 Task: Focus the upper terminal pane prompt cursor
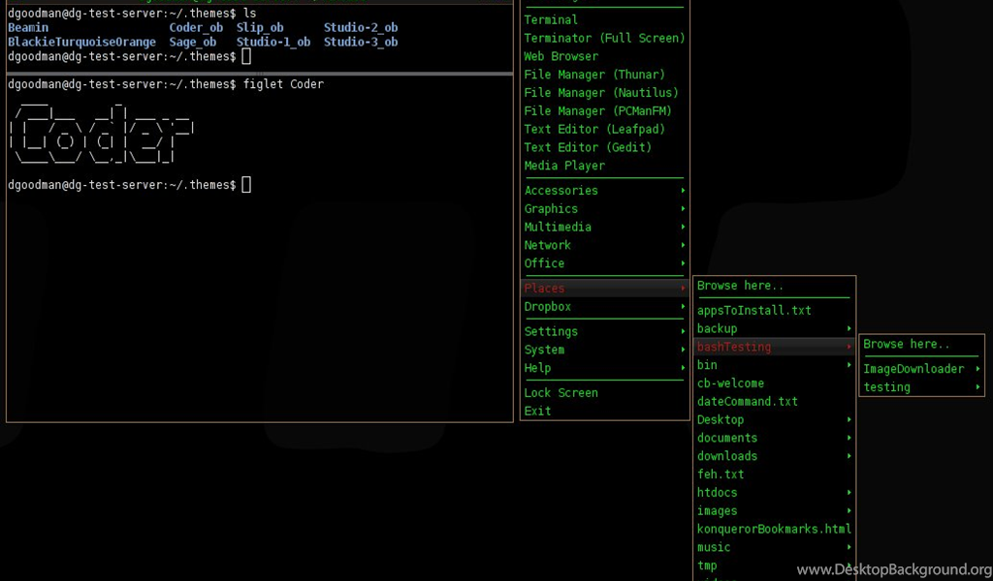point(246,56)
